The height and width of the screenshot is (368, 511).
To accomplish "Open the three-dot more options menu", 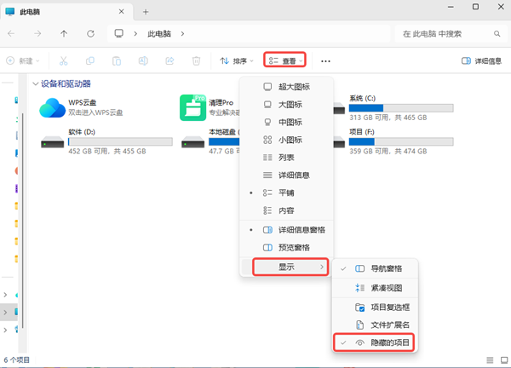I will (x=325, y=61).
